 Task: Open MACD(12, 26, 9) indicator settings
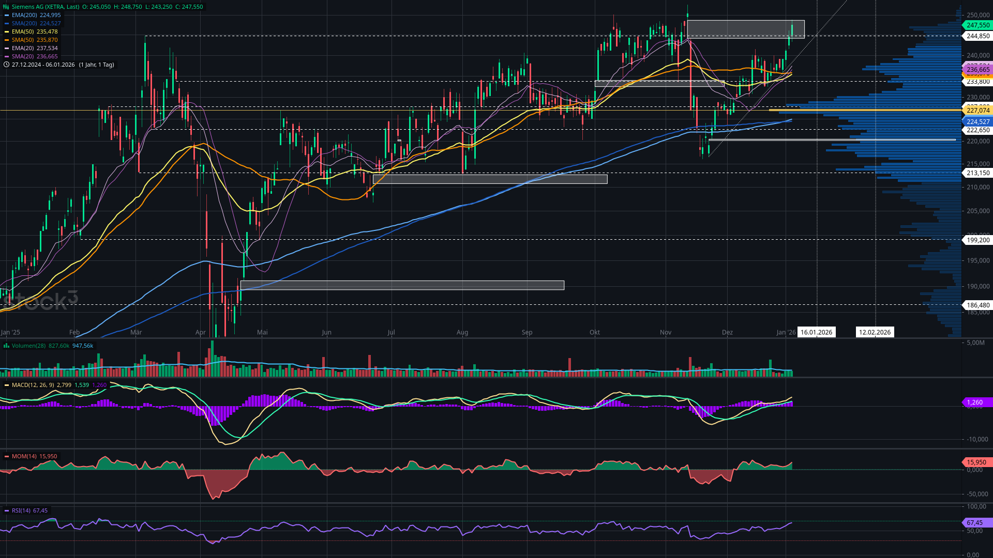[x=33, y=385]
